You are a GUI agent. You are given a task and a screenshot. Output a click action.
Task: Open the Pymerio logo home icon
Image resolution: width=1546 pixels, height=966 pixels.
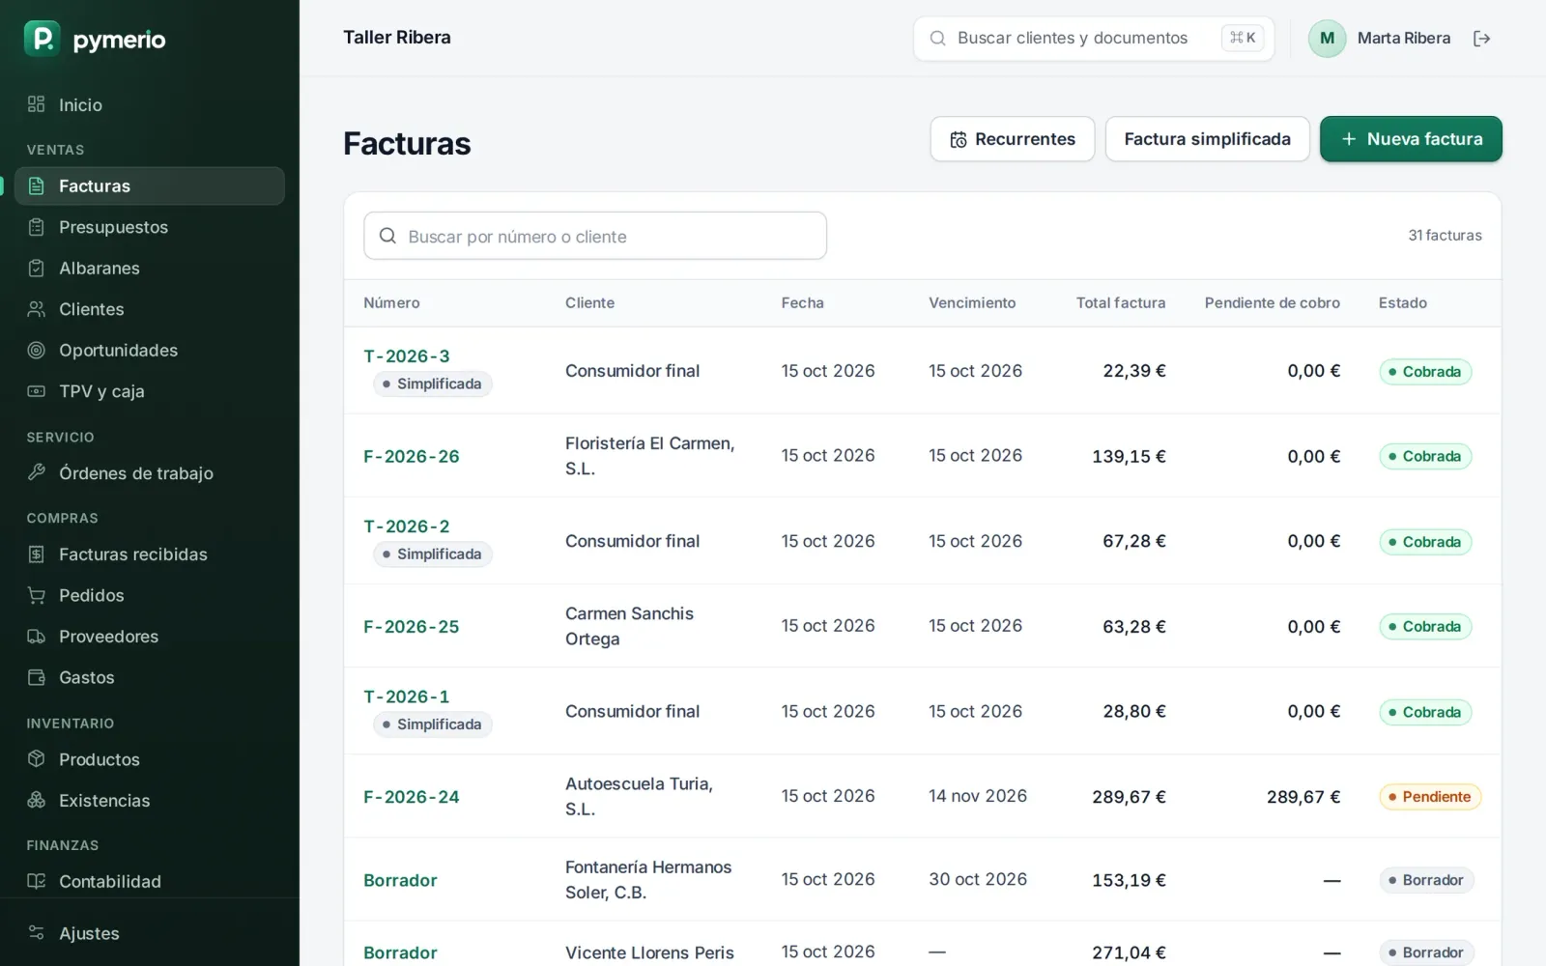(42, 39)
